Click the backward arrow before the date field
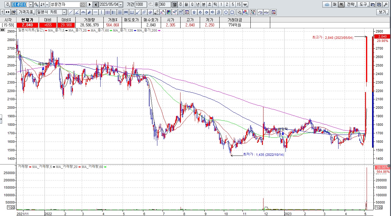The height and width of the screenshot is (216, 391). pos(95,5)
